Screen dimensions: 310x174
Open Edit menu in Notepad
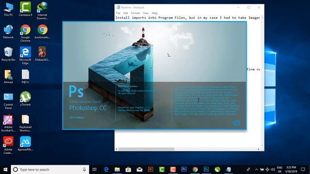(125, 13)
